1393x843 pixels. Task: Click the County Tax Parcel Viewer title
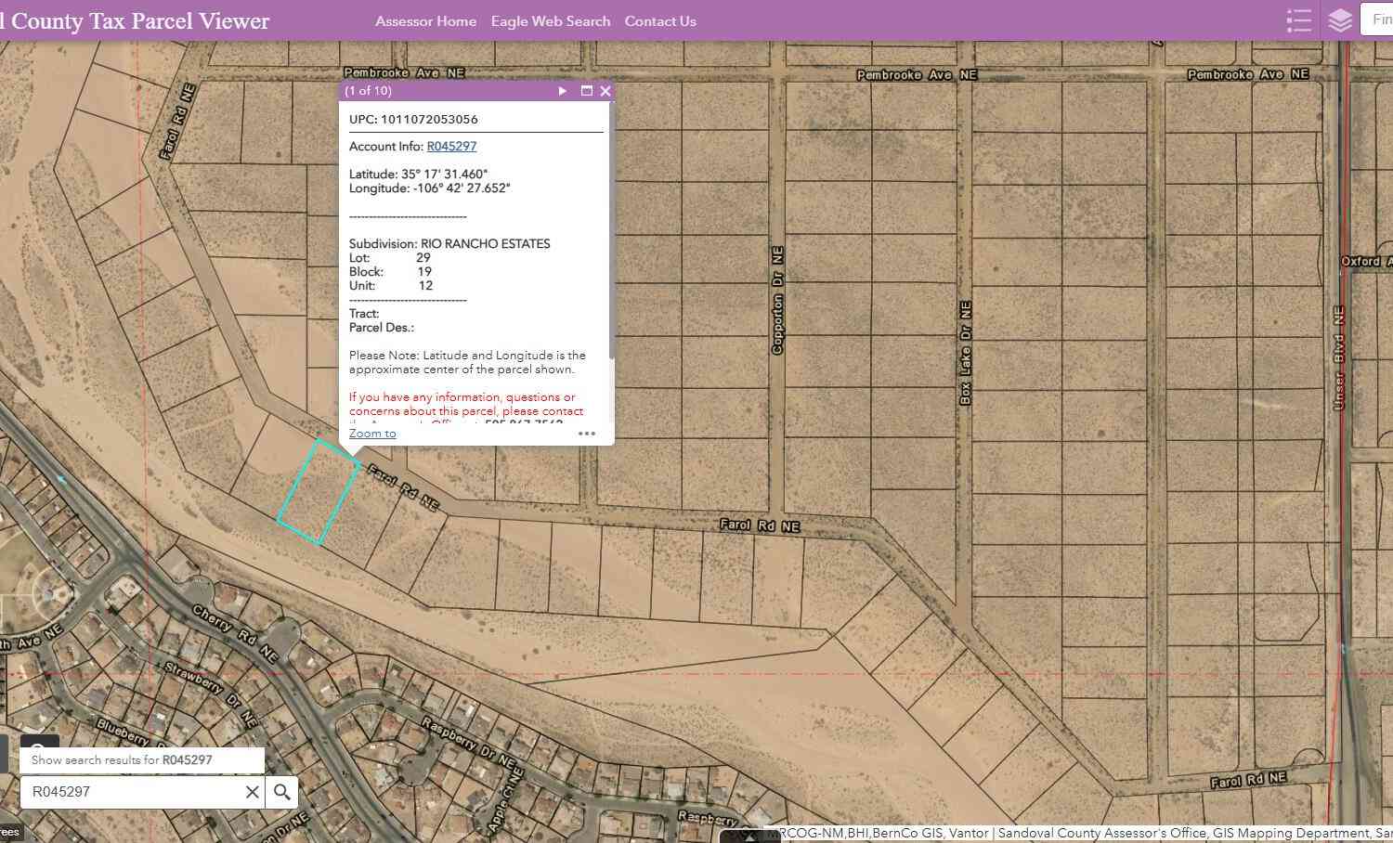[136, 20]
